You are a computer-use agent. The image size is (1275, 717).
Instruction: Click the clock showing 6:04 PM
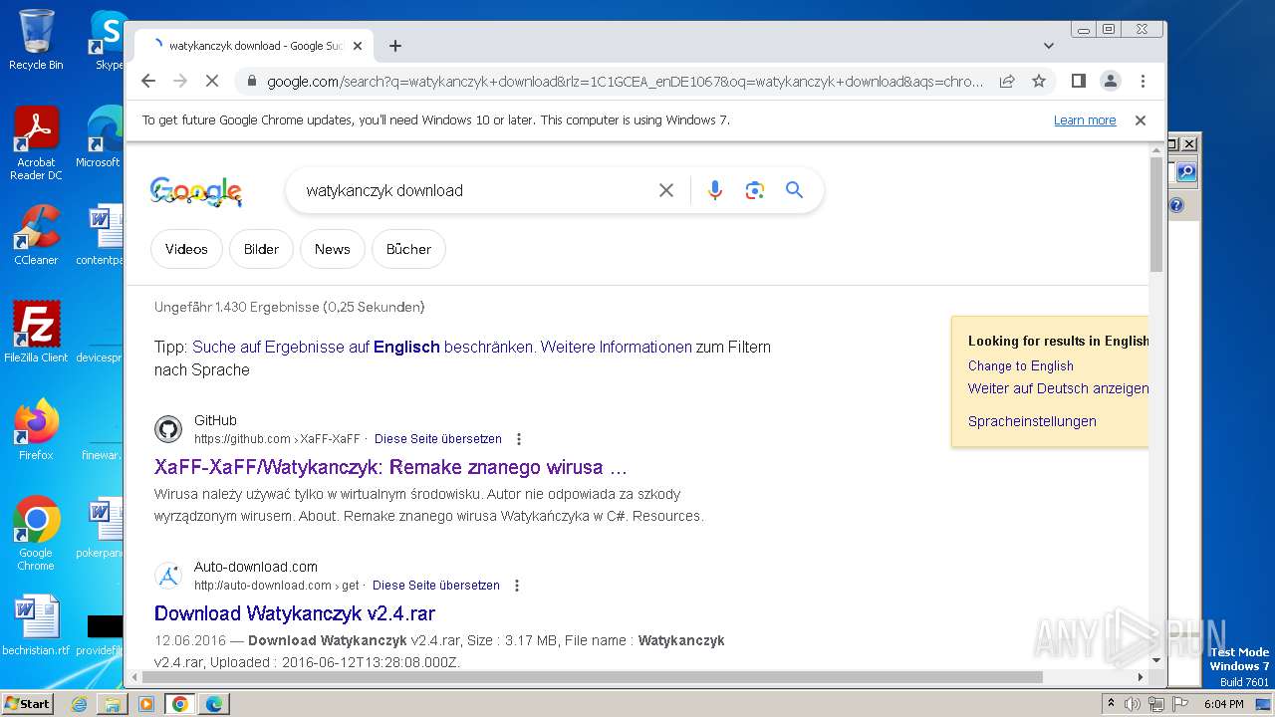[x=1223, y=704]
